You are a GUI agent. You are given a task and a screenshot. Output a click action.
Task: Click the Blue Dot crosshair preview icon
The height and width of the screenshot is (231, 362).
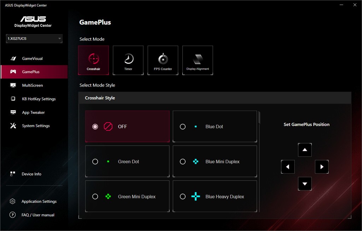point(196,126)
